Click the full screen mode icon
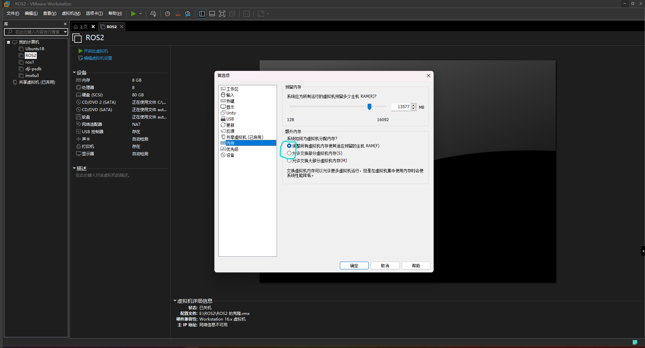Screen dimensions: 645x348 tap(222, 14)
